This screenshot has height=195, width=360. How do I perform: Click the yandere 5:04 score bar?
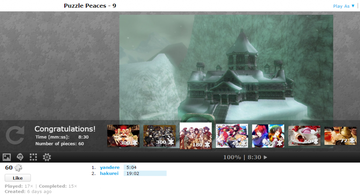point(130,168)
